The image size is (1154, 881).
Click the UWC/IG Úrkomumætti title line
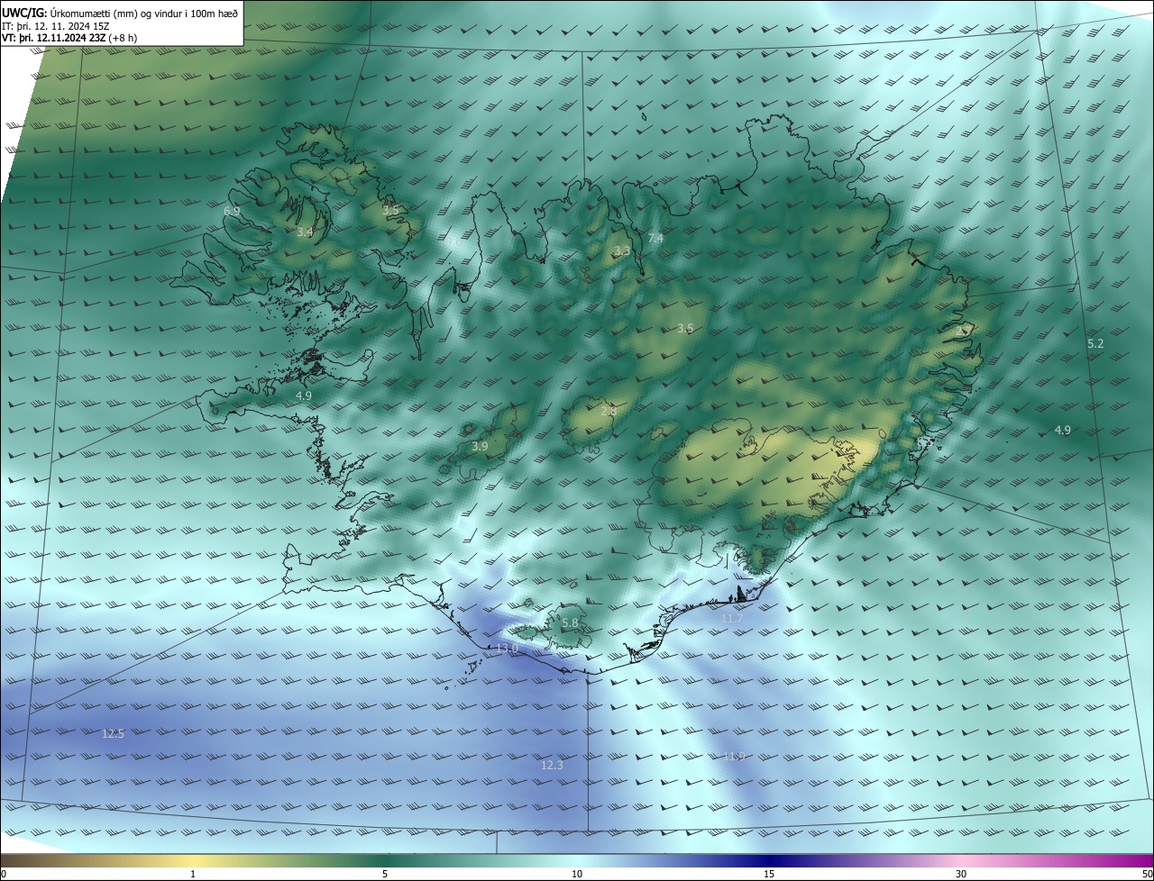[120, 13]
